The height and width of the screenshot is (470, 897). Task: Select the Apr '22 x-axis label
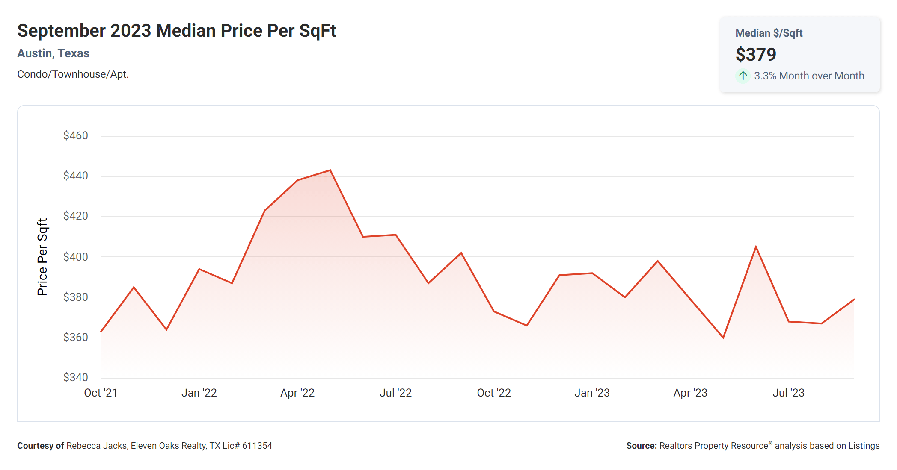(297, 393)
